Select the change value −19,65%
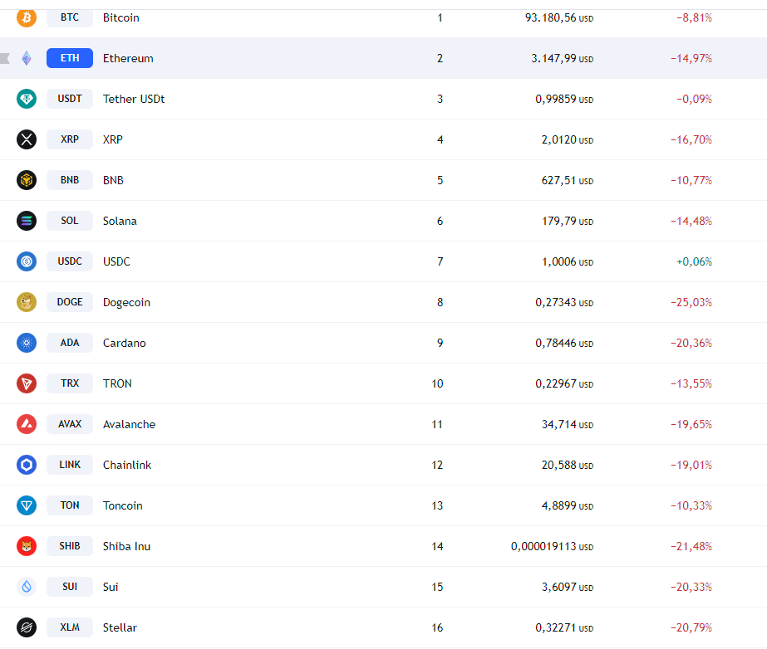 pyautogui.click(x=691, y=424)
